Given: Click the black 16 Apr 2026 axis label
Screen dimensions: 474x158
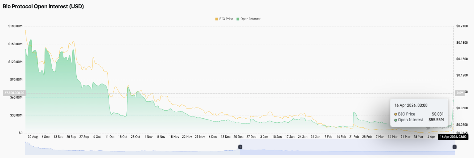Looking at the screenshot, I should point(453,137).
